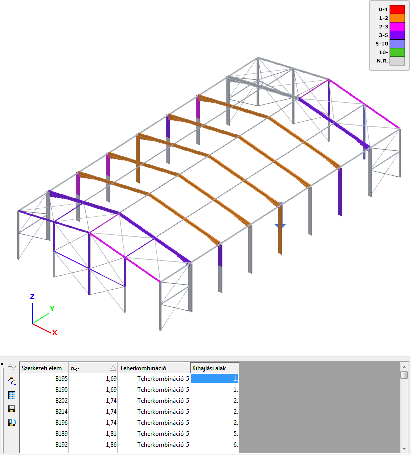Click the green 10- legend swatch

click(x=397, y=52)
